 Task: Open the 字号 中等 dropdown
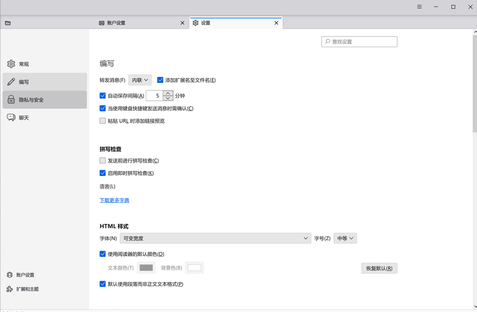click(x=345, y=238)
